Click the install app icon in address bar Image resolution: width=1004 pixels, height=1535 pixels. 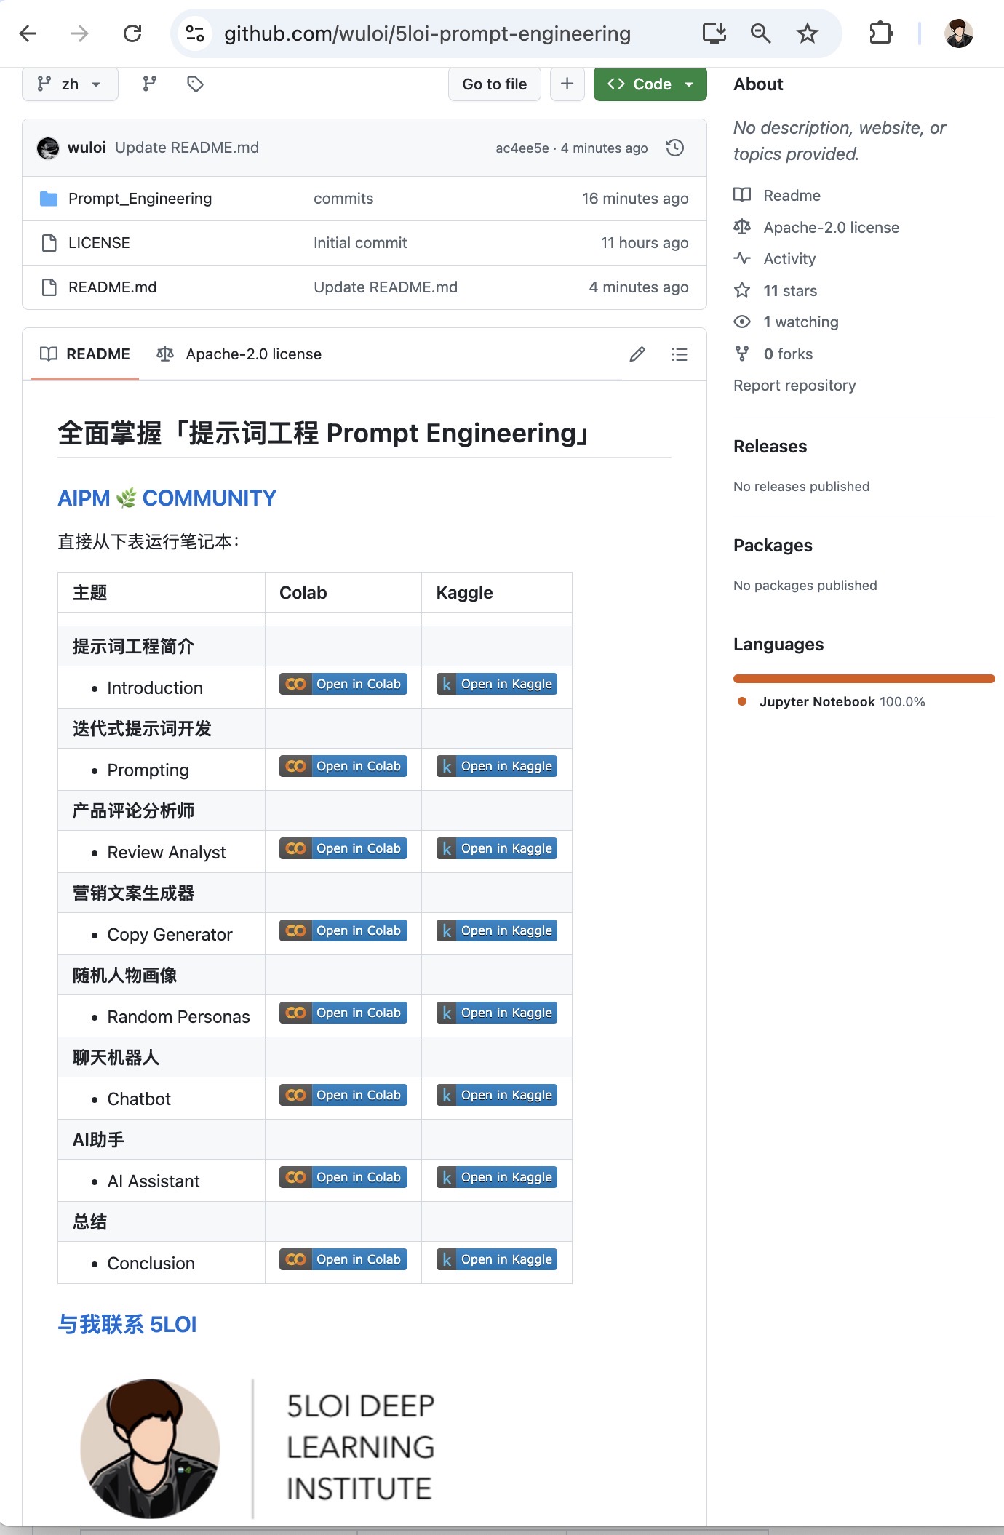pos(714,33)
